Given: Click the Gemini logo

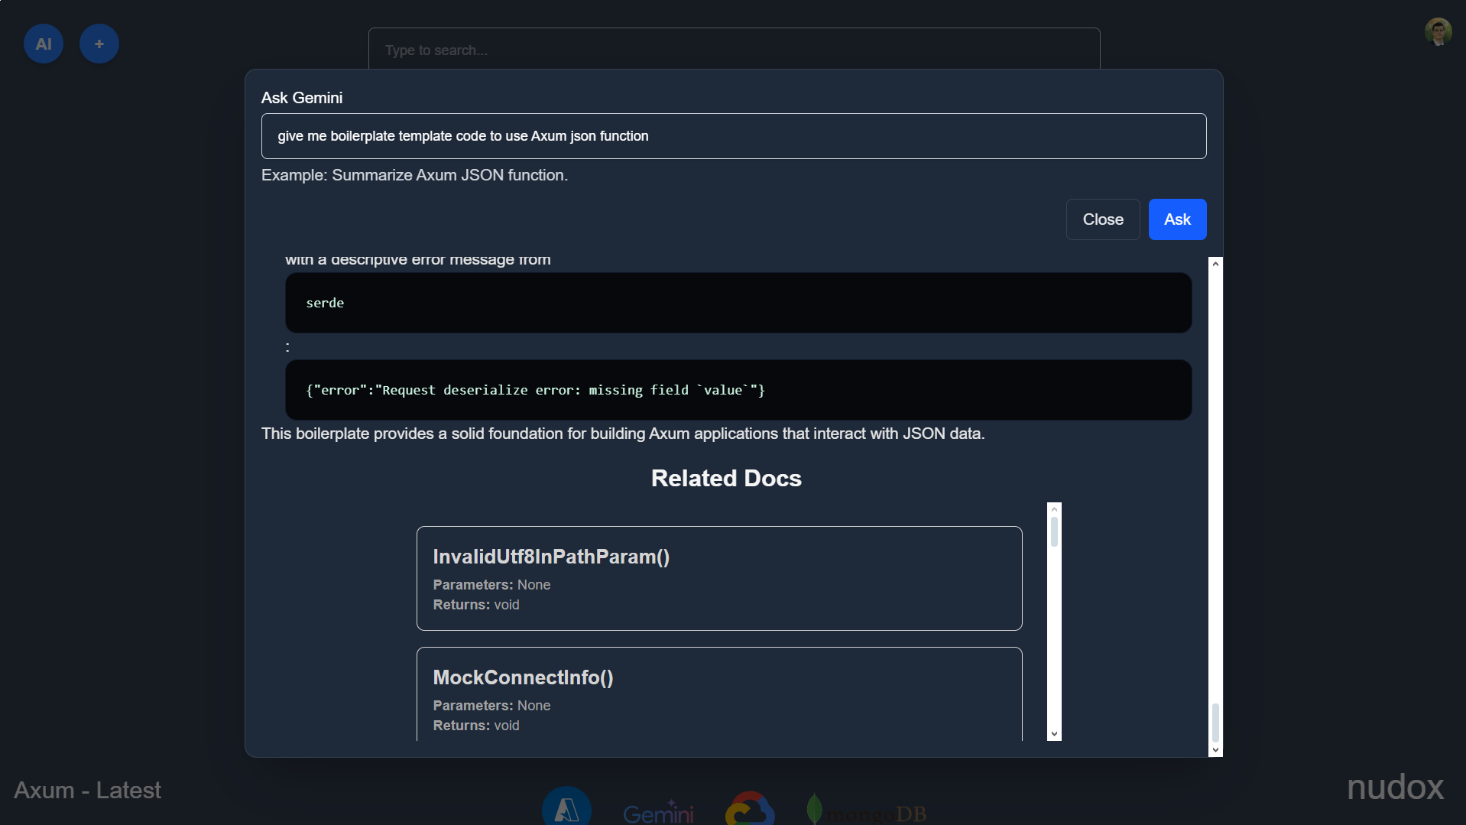Looking at the screenshot, I should (x=658, y=812).
